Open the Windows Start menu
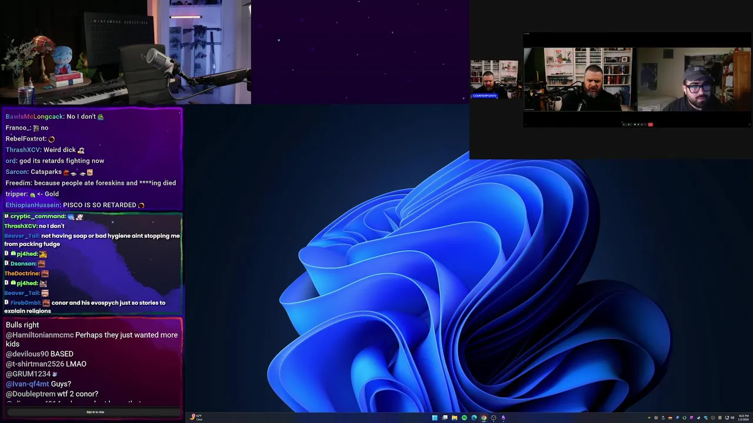 coord(435,418)
